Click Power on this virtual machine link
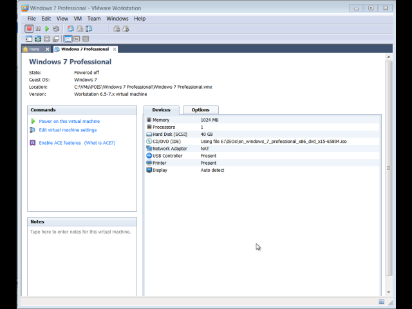This screenshot has height=309, width=412. [x=69, y=121]
